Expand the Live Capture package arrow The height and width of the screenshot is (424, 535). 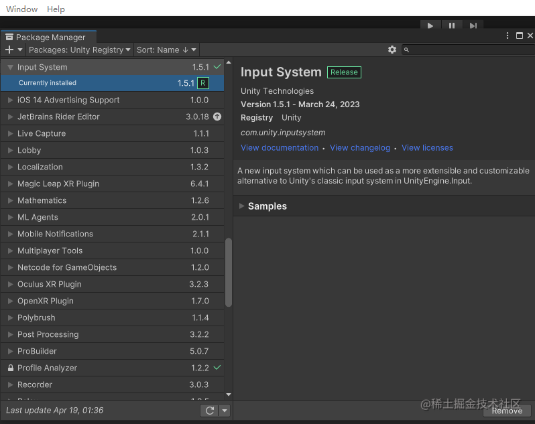click(x=10, y=133)
